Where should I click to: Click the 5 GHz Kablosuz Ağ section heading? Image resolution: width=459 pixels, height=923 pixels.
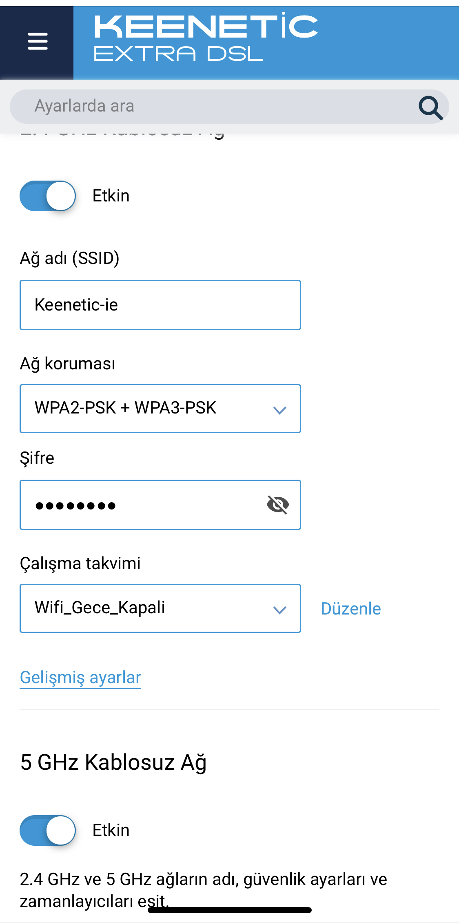point(113,763)
